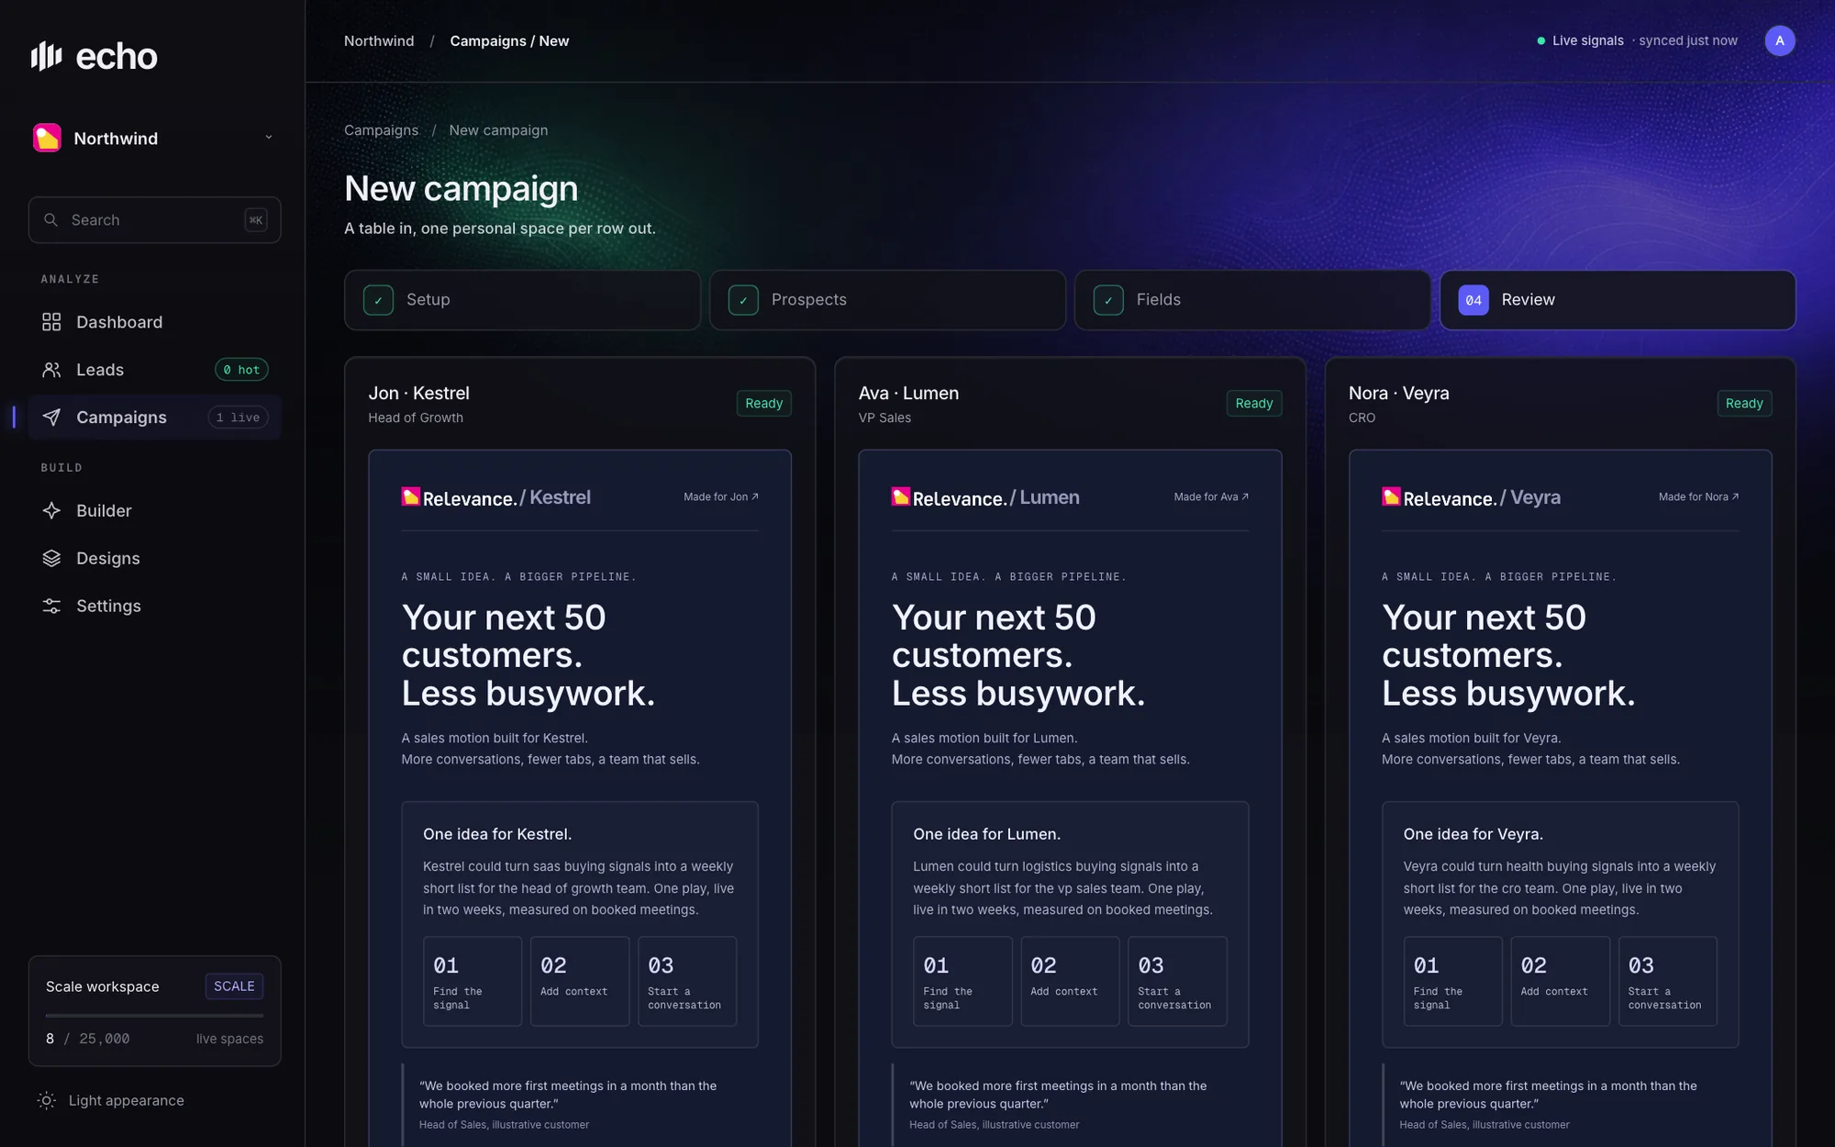Open the 'Made for Ava' link
This screenshot has height=1147, width=1835.
(x=1211, y=497)
